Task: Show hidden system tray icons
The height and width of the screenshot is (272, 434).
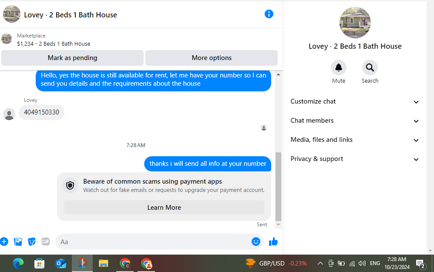Action: pyautogui.click(x=320, y=263)
